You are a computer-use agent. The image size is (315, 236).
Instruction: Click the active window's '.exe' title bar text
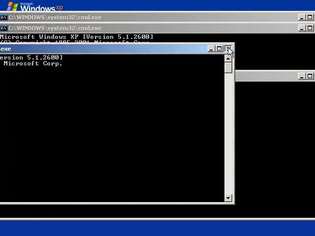pyautogui.click(x=5, y=49)
